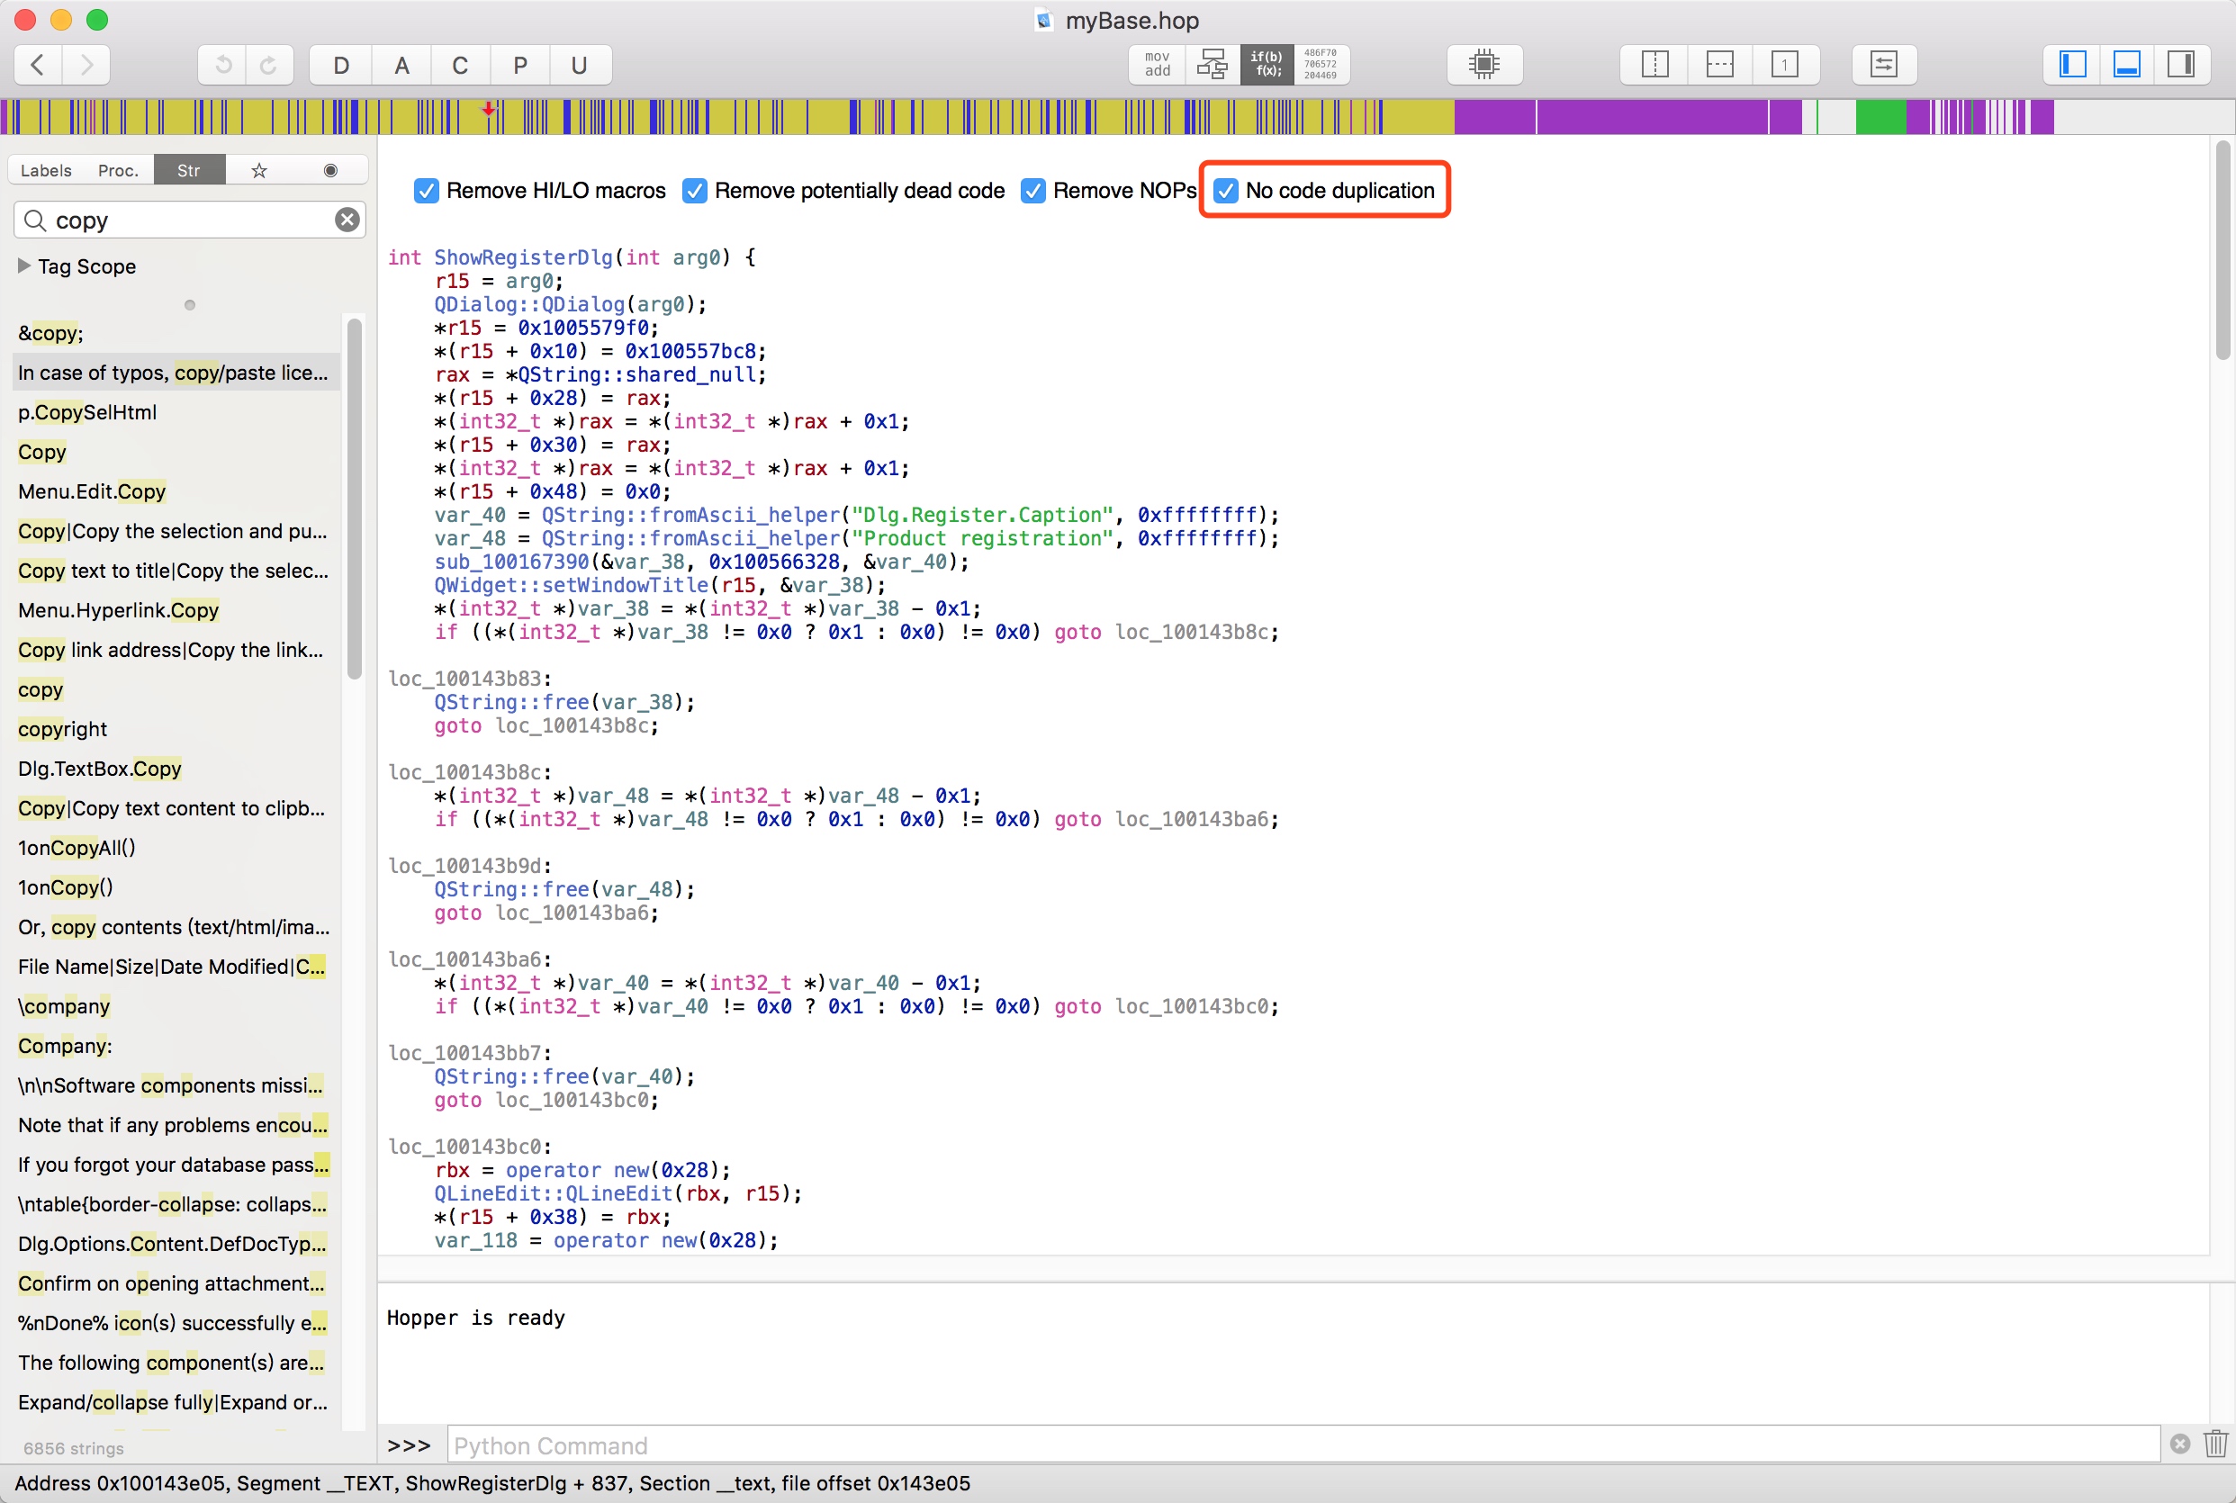
Task: Switch to hexadecimal view mode
Action: click(1321, 64)
